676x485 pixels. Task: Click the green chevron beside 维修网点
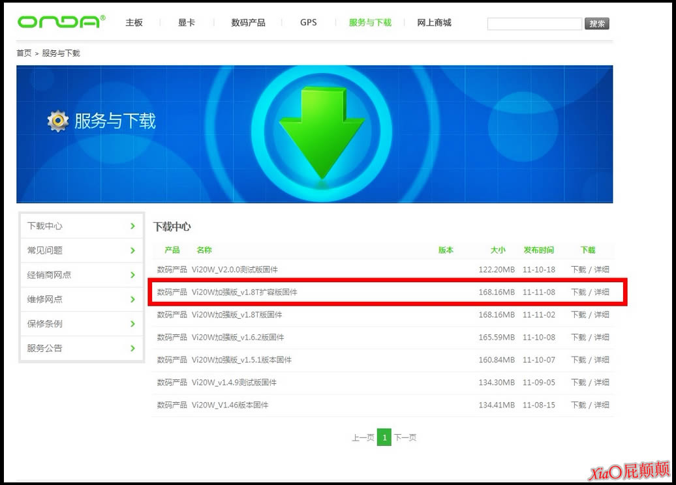click(x=132, y=299)
